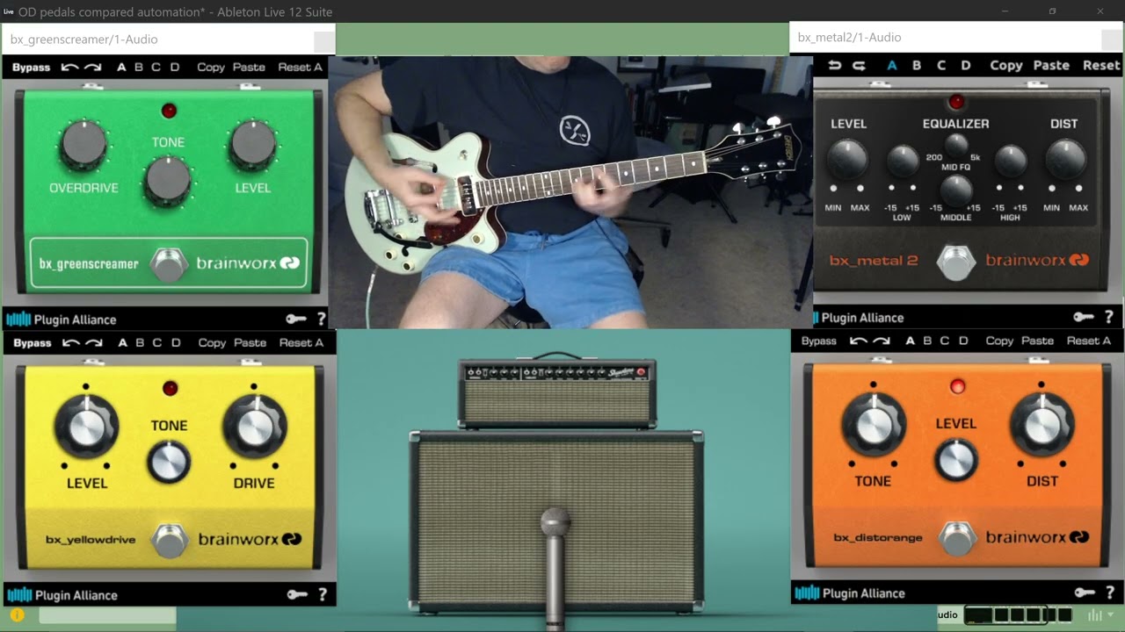Click the DIST knob on bx_distorange
Viewport: 1125px width, 632px height.
click(x=1042, y=425)
